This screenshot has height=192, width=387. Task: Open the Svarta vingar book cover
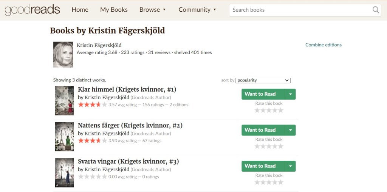65,172
